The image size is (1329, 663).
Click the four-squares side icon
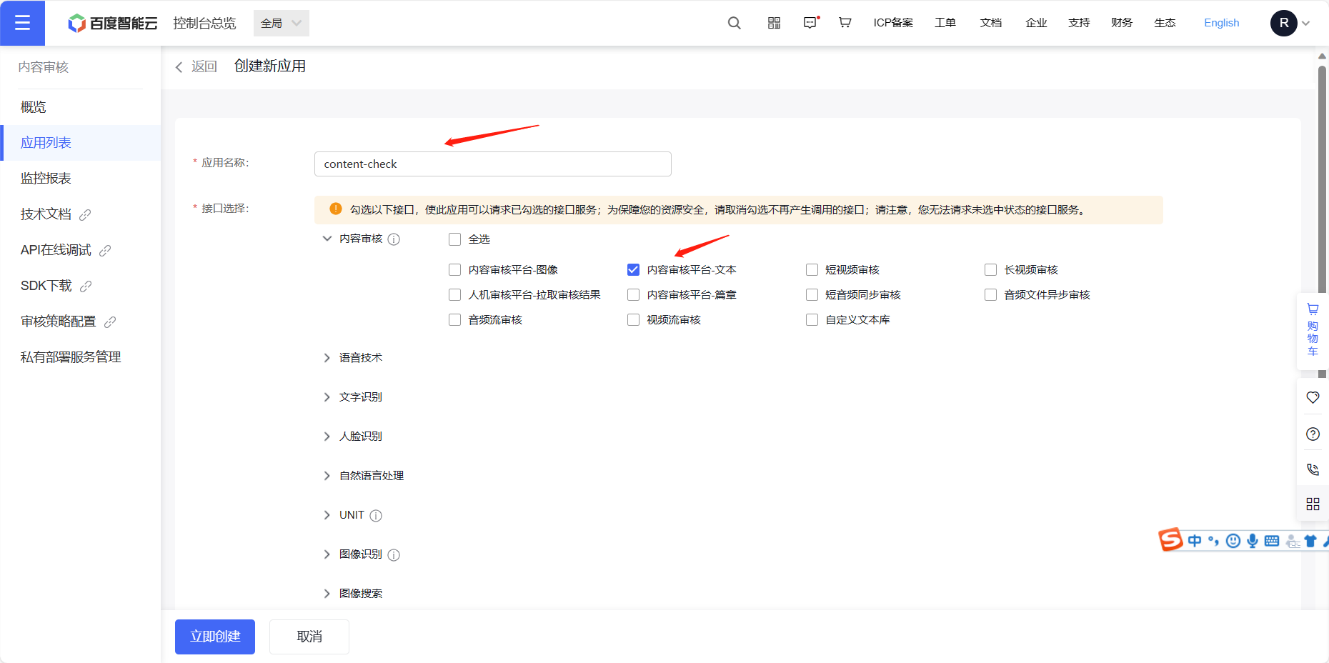click(1313, 504)
